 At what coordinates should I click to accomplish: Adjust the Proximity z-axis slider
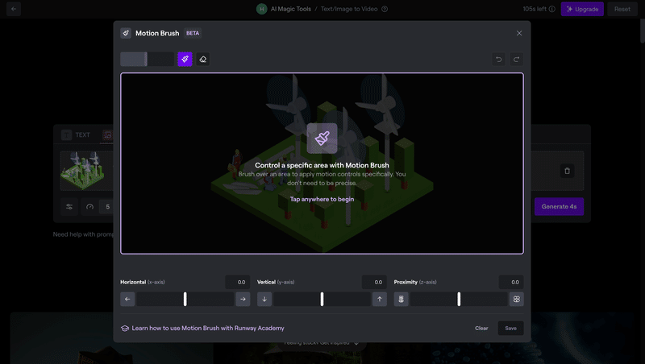[x=459, y=299]
